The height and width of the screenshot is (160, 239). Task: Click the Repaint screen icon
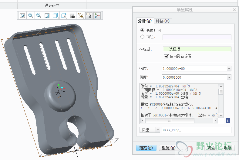point(47,15)
